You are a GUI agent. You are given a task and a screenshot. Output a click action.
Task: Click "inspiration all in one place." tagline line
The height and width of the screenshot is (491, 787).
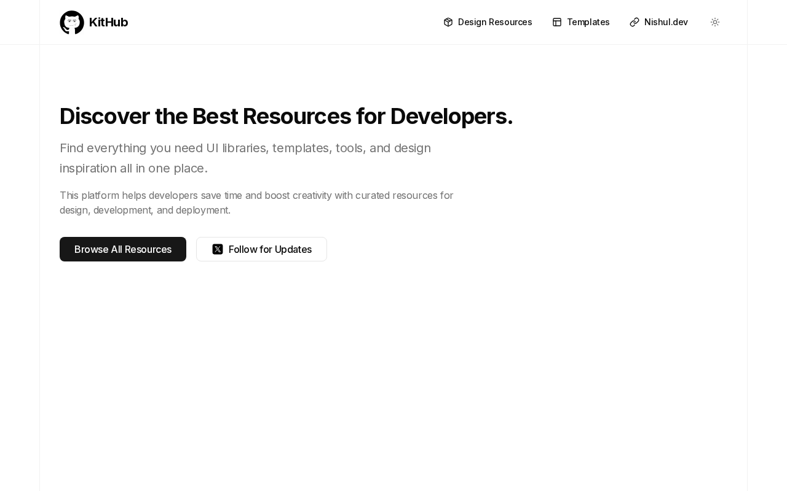tap(133, 168)
